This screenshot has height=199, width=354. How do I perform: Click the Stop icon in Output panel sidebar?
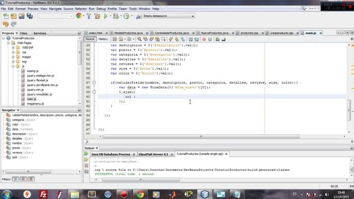(x=86, y=166)
